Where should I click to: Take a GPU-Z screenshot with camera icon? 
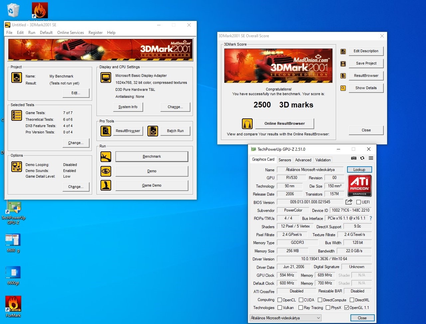tap(354, 158)
